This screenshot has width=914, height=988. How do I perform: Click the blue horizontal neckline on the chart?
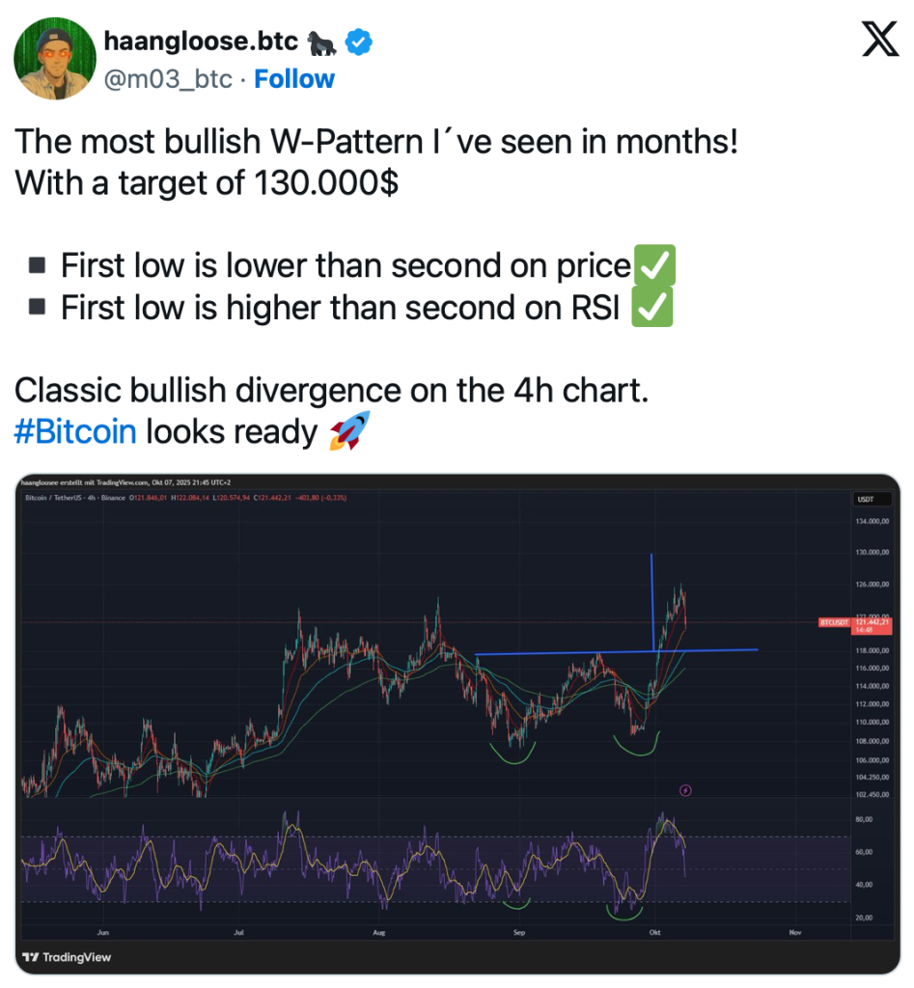(579, 653)
